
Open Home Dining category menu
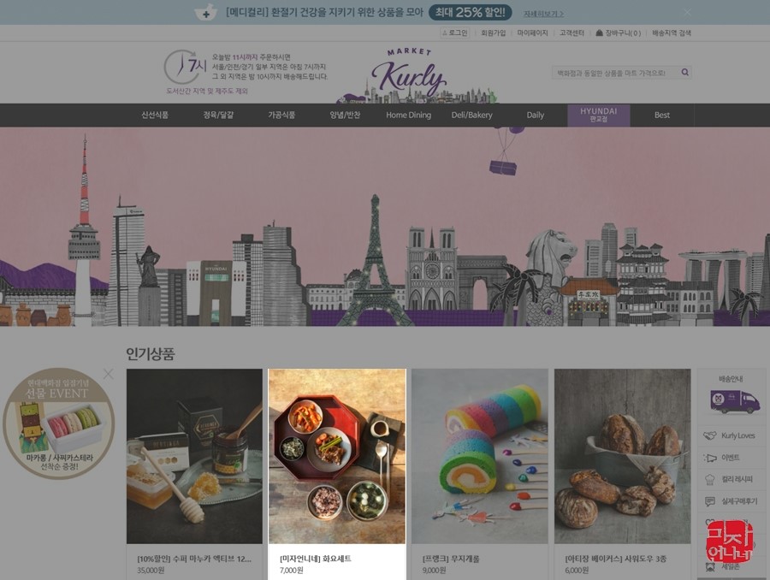pyautogui.click(x=409, y=115)
